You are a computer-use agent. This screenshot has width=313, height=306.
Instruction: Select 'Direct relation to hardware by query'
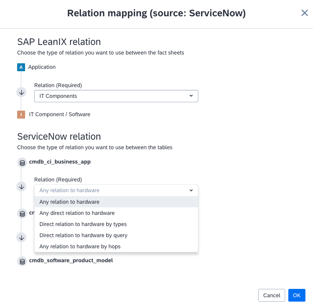(x=116, y=236)
